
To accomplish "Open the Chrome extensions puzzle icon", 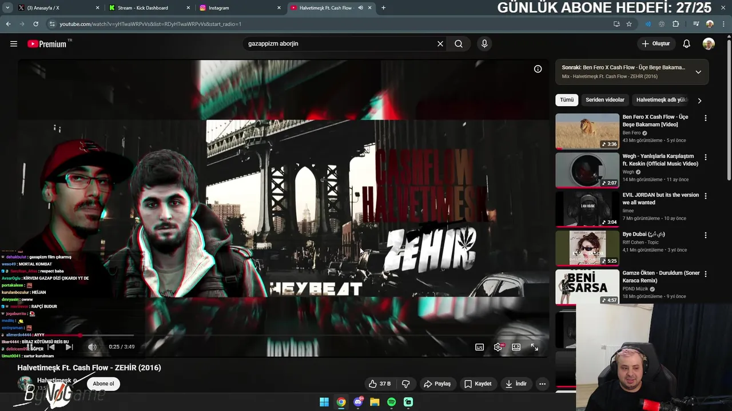I will click(x=675, y=24).
